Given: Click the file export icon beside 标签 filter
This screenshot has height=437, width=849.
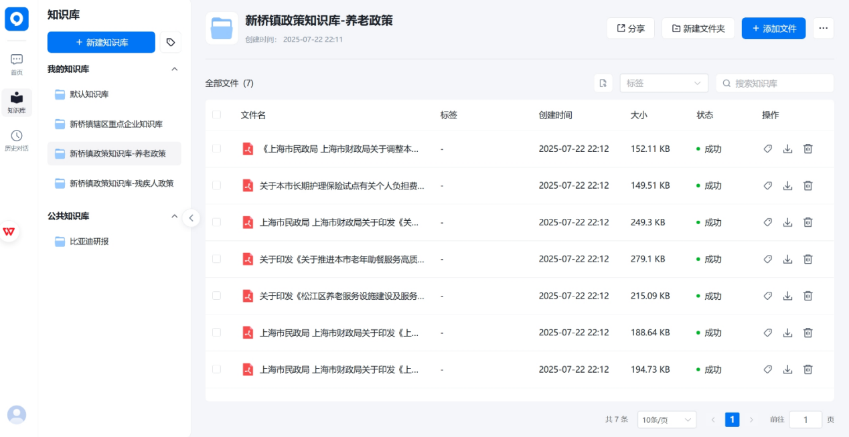Looking at the screenshot, I should tap(603, 83).
